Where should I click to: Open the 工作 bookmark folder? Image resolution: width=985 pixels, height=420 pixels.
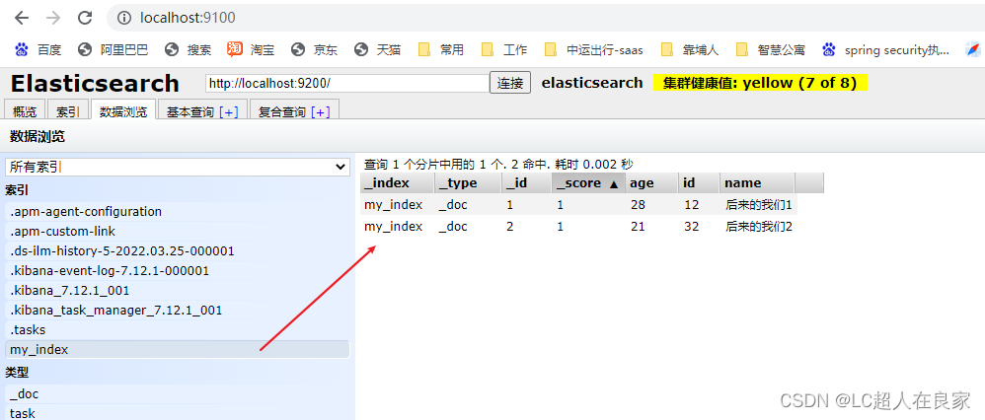503,49
